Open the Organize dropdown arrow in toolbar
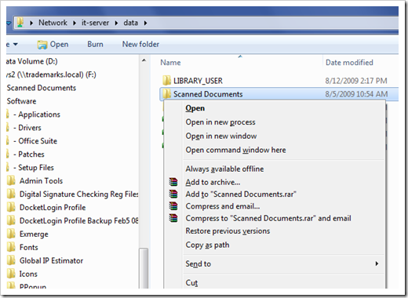This screenshot has height=298, width=408. (x=16, y=44)
